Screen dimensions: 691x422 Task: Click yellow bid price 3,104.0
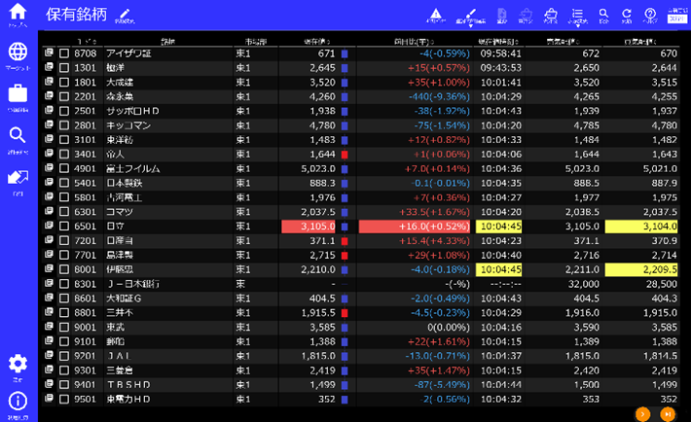[641, 227]
